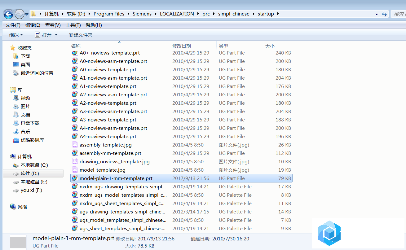Open the 组织 dropdown in toolbar
This screenshot has width=406, height=250.
point(16,35)
